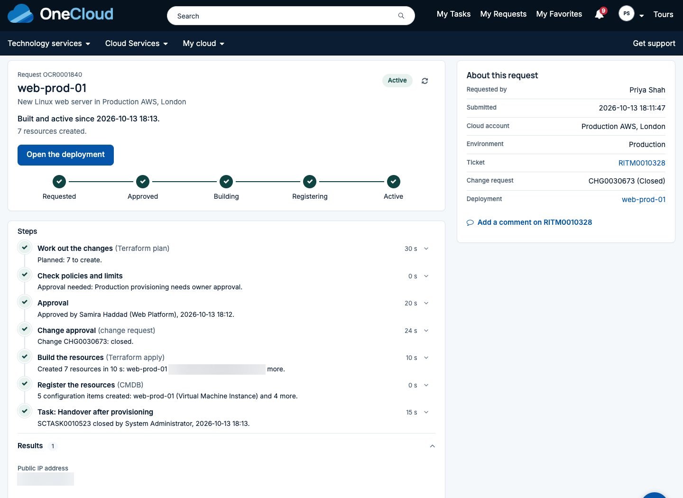Image resolution: width=683 pixels, height=498 pixels.
Task: Collapse the Results section
Action: point(432,446)
